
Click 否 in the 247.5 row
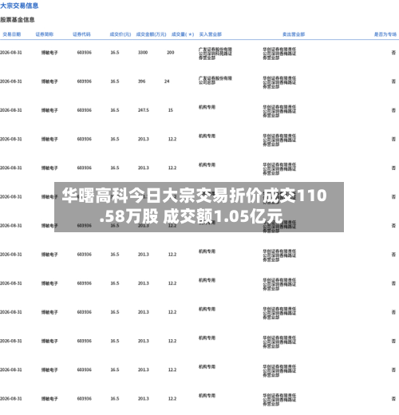pyautogui.click(x=393, y=110)
